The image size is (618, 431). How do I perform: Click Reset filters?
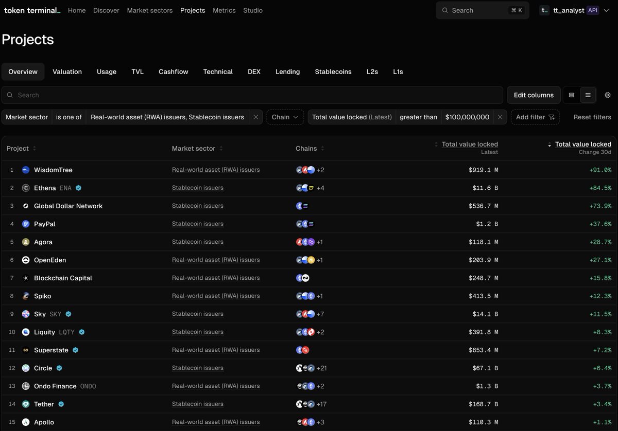(x=592, y=117)
